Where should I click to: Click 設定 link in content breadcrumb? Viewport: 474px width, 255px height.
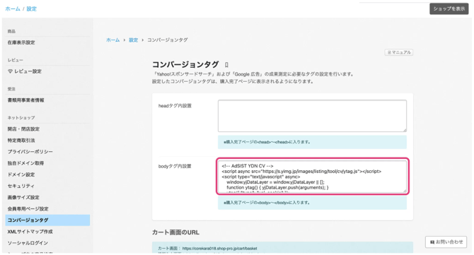(x=133, y=40)
